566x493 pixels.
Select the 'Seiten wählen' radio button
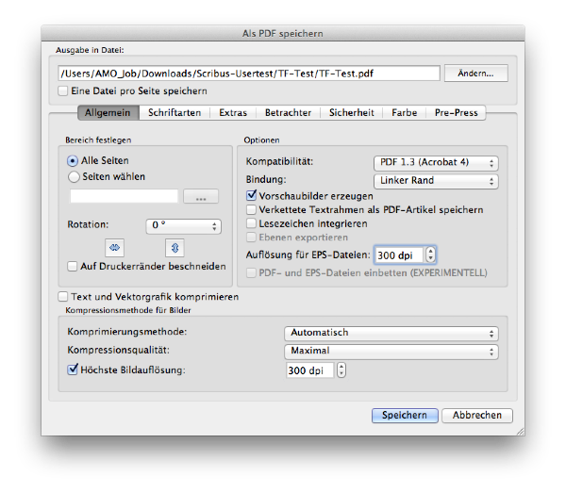[x=74, y=175]
